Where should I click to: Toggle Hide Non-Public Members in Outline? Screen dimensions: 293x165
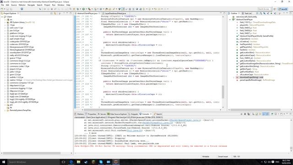pos(271,13)
